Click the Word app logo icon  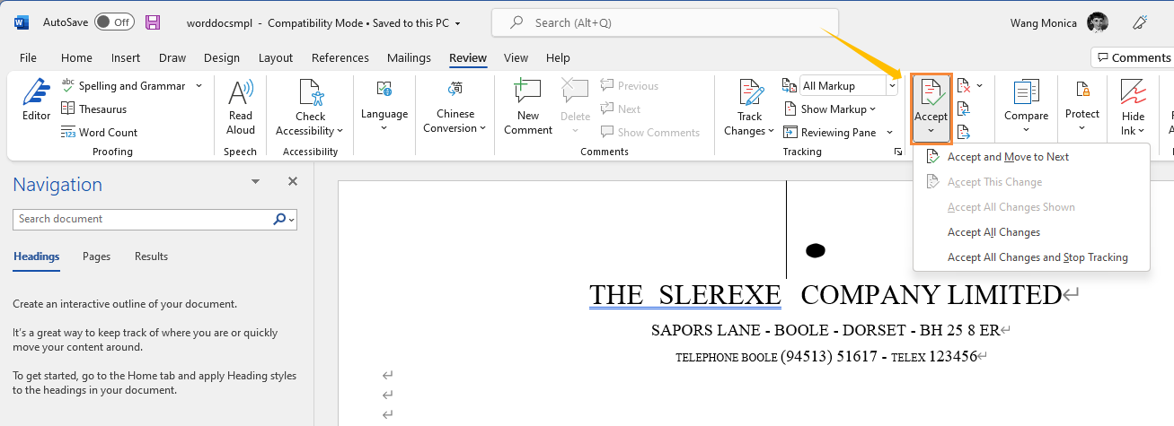pos(21,22)
